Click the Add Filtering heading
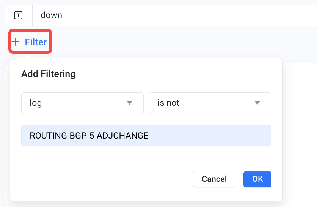Screen dimensions: 317x207 (x=48, y=74)
